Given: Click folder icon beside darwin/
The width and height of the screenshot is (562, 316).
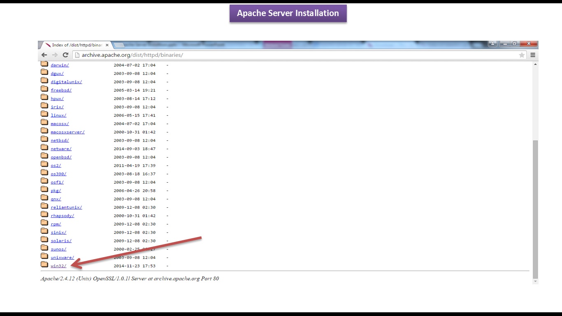Looking at the screenshot, I should (x=44, y=64).
